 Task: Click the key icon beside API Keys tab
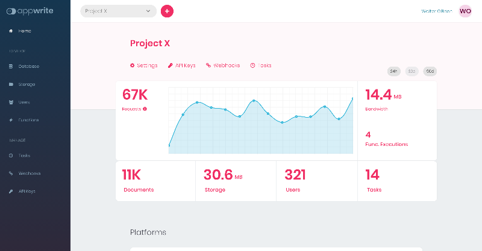pyautogui.click(x=171, y=65)
